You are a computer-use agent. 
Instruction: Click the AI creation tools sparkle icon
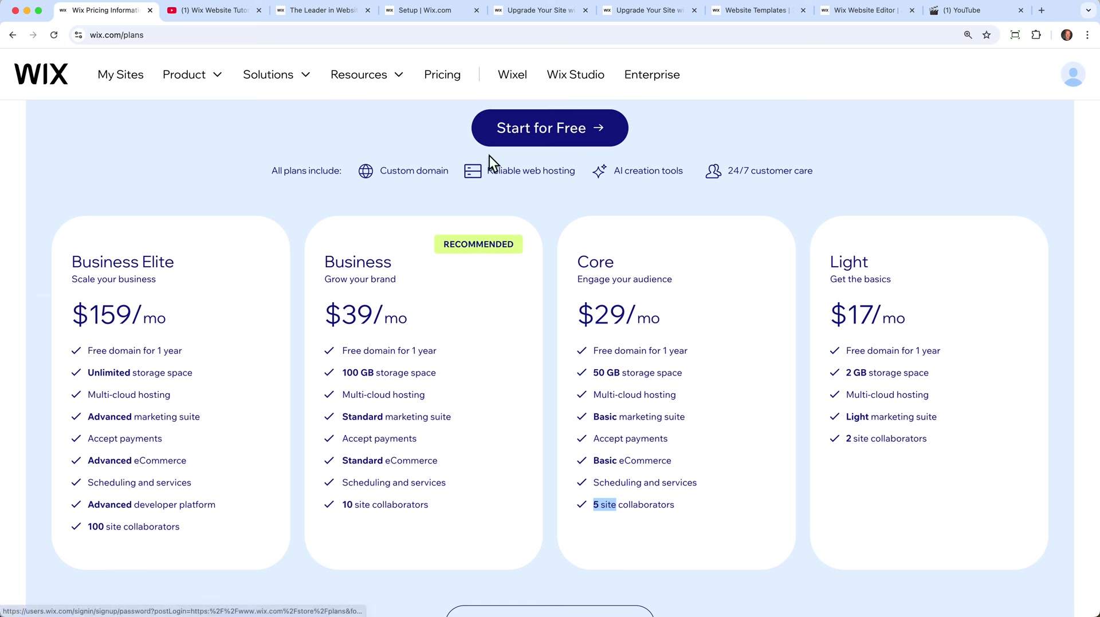[x=599, y=171]
